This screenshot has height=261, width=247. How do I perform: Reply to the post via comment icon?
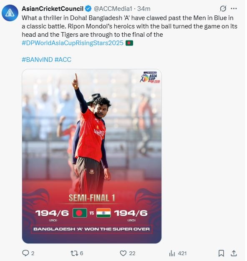[x=25, y=253]
